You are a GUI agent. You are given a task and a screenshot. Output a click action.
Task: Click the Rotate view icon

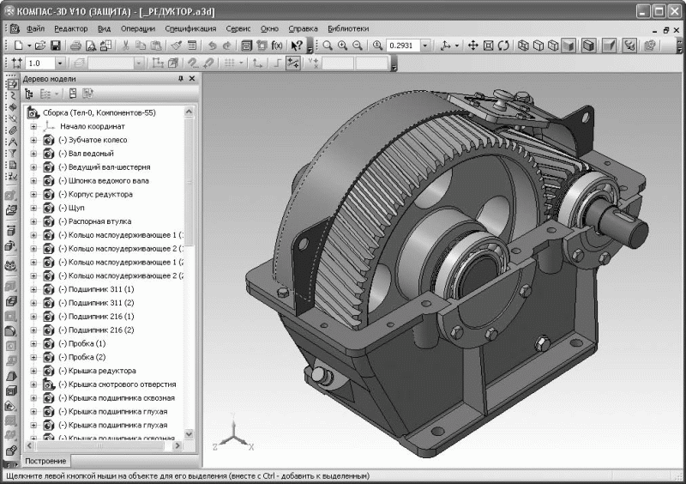coord(503,45)
